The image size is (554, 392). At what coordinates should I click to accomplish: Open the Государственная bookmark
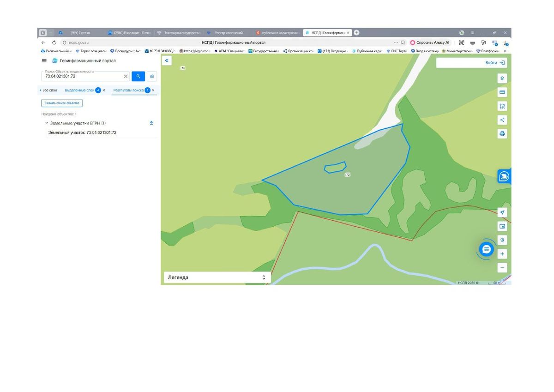point(264,51)
